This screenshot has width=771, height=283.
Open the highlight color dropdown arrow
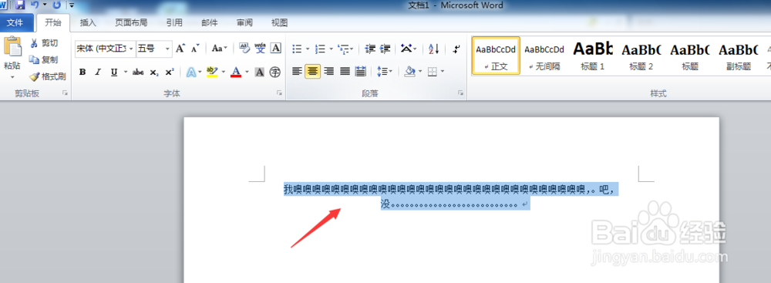point(224,72)
